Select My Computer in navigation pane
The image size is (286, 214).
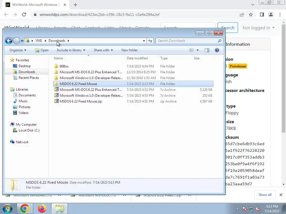26,125
